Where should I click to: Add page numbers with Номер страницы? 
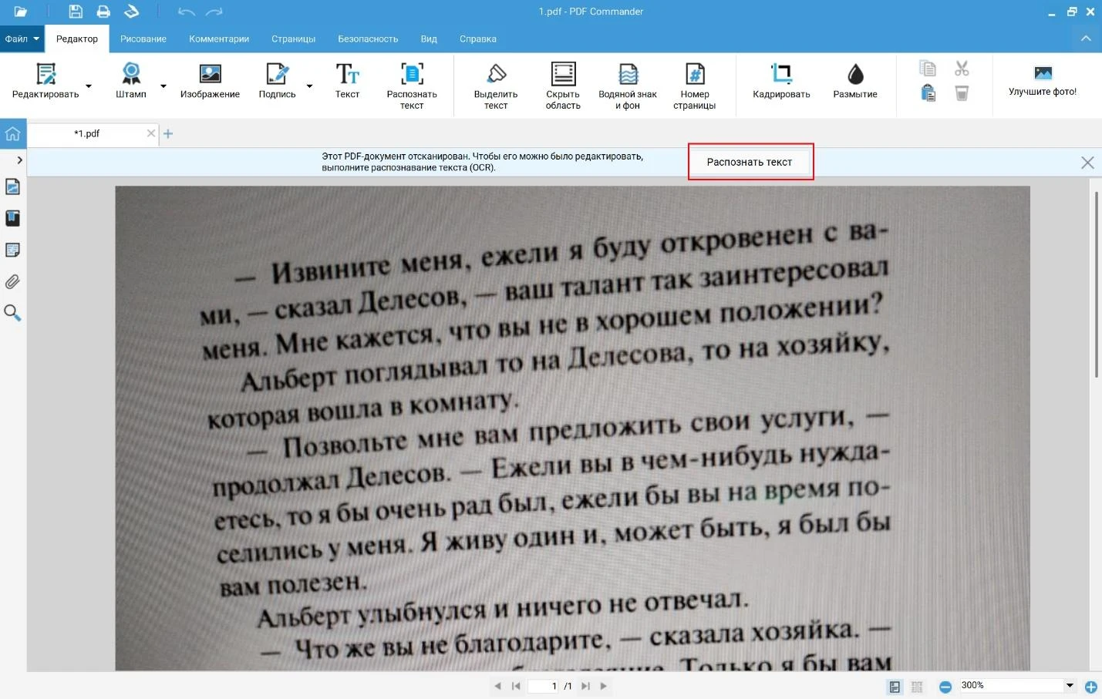tap(694, 86)
